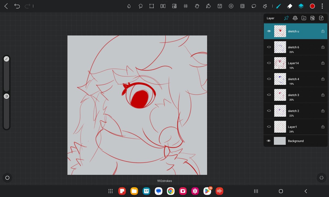Tap the Save icon in the toolbar
The width and height of the screenshot is (329, 197).
[220, 6]
